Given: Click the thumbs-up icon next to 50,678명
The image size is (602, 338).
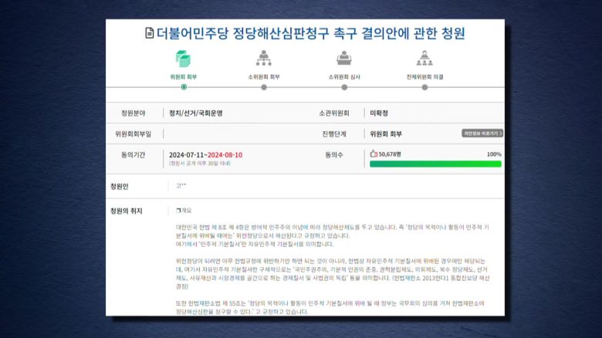Looking at the screenshot, I should click(374, 154).
